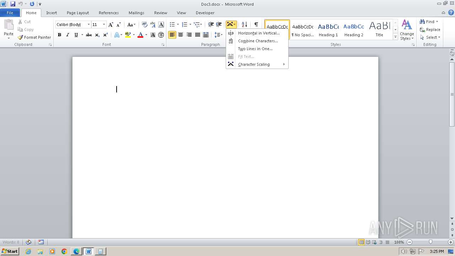455x256 pixels.
Task: Toggle superscript formatting
Action: (106, 35)
